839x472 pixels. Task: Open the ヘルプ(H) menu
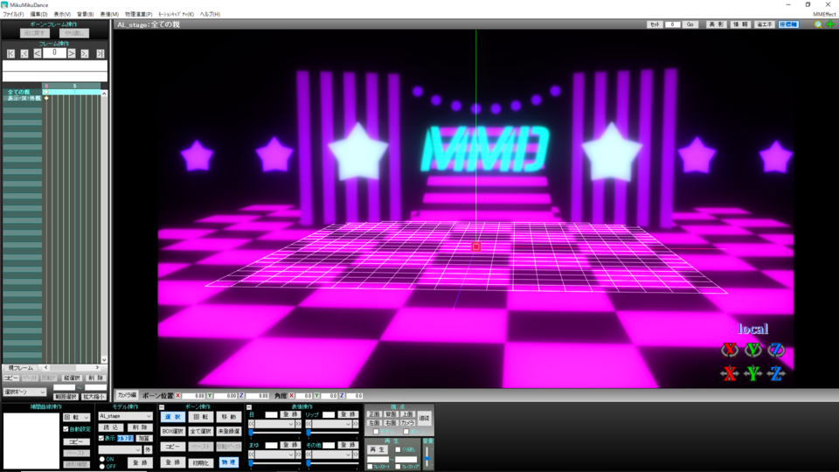(211, 15)
